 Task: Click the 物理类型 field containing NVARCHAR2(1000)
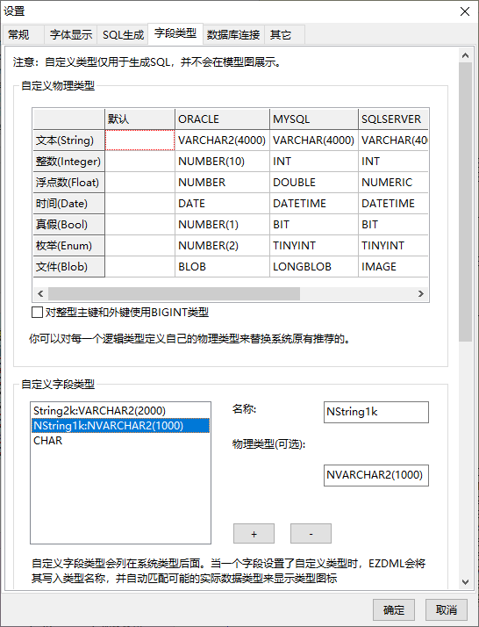tap(376, 475)
